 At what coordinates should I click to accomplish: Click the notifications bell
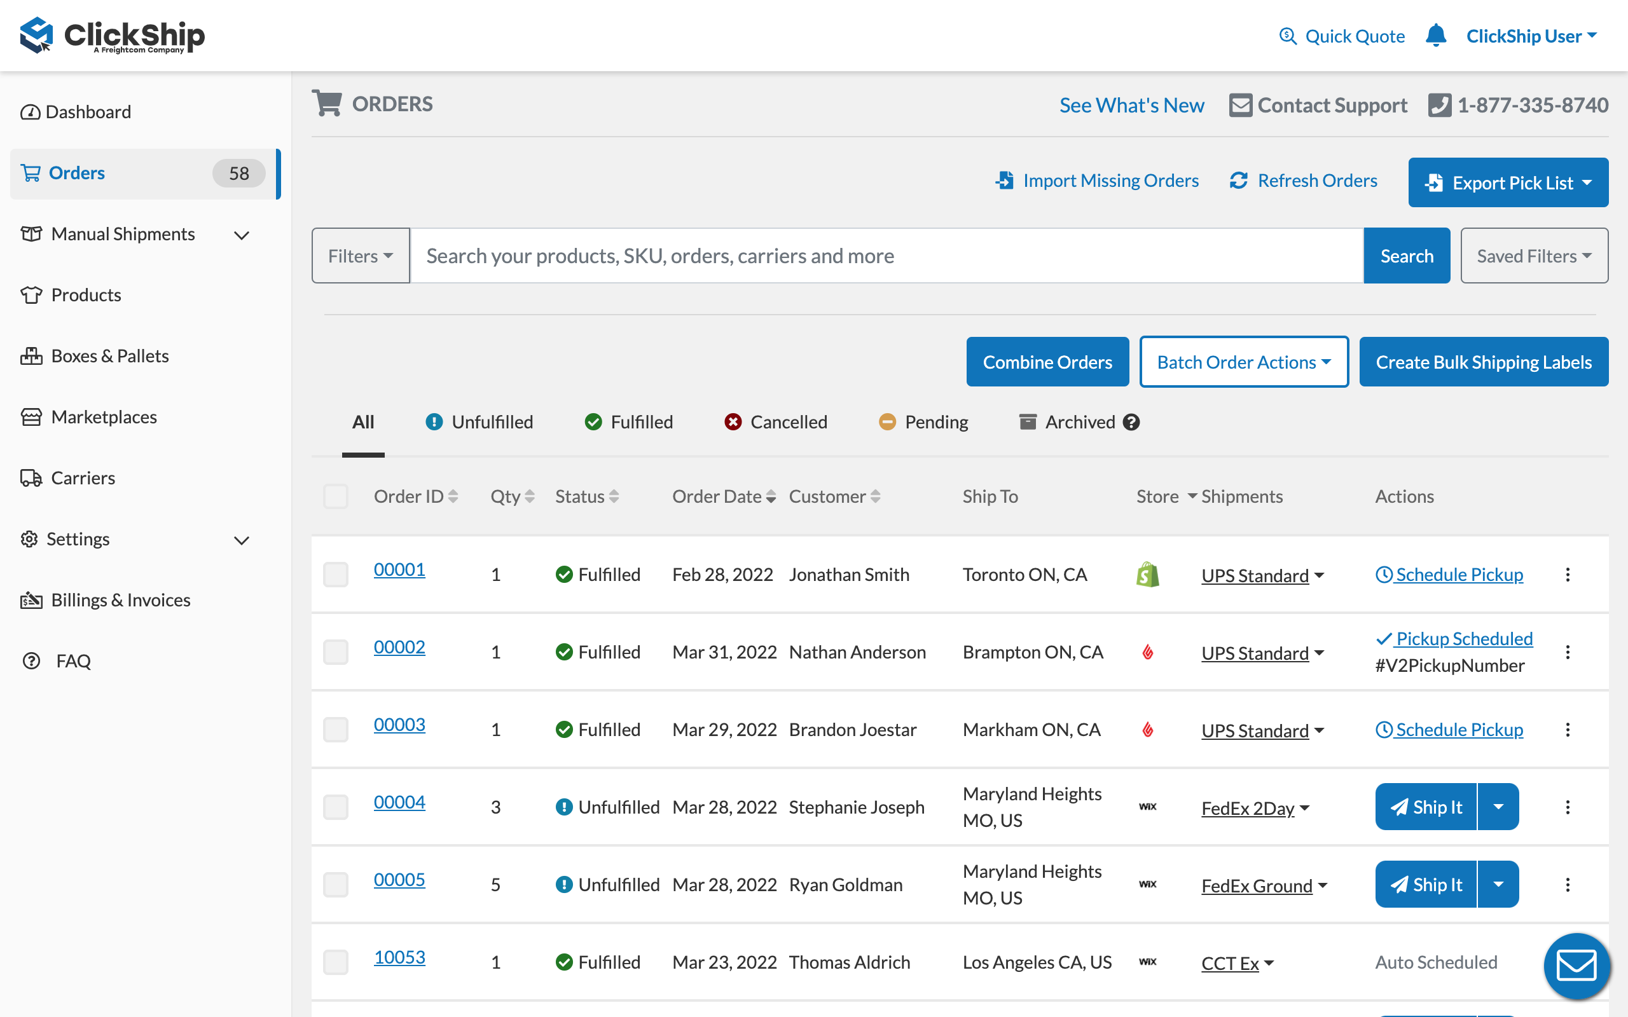[1435, 36]
